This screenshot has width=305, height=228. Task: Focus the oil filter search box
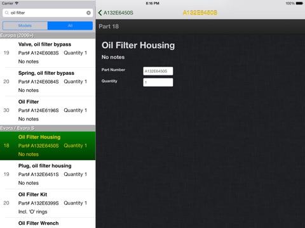click(48, 13)
